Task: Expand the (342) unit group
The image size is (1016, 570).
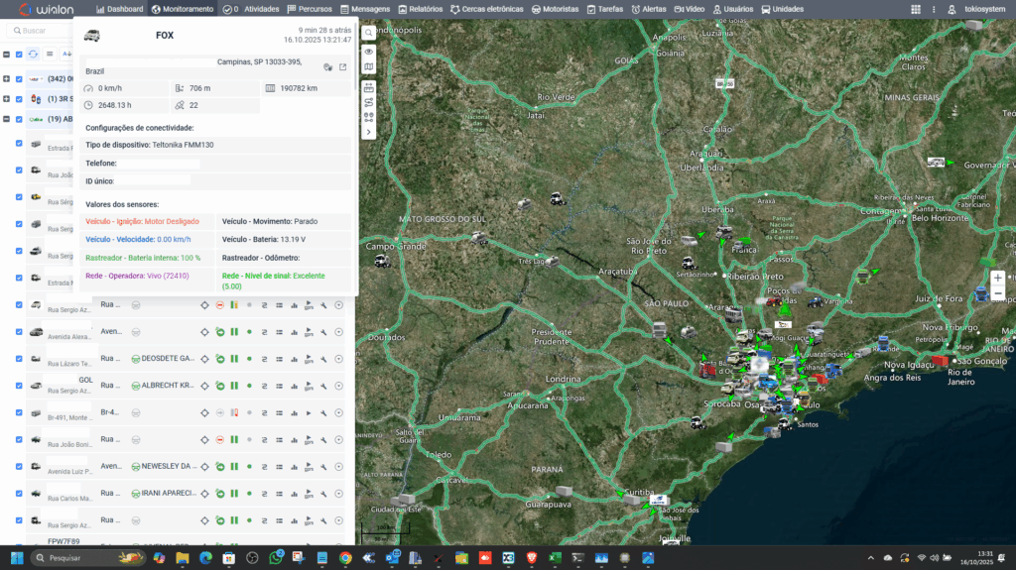Action: (x=7, y=78)
